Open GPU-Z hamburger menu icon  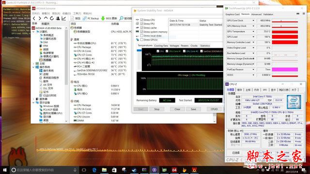[304, 14]
